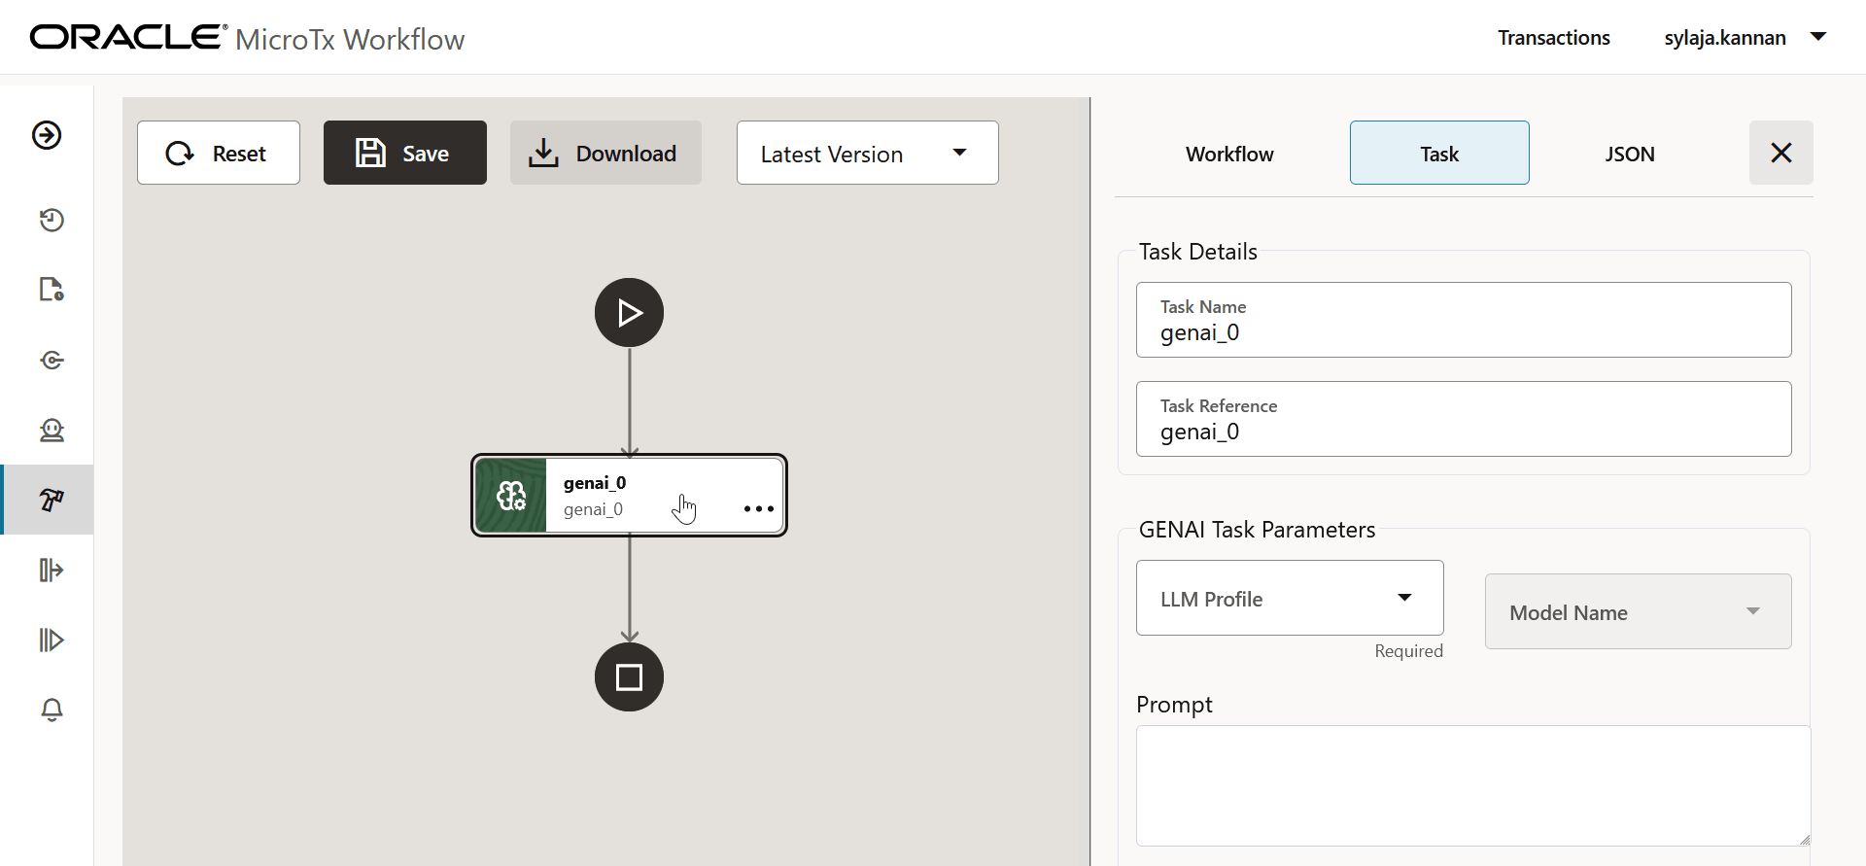Go to Transactions
Image resolution: width=1866 pixels, height=866 pixels.
coord(1553,38)
